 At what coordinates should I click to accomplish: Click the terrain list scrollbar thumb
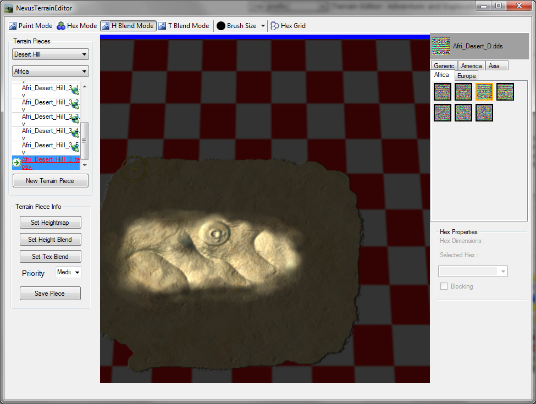click(x=85, y=141)
